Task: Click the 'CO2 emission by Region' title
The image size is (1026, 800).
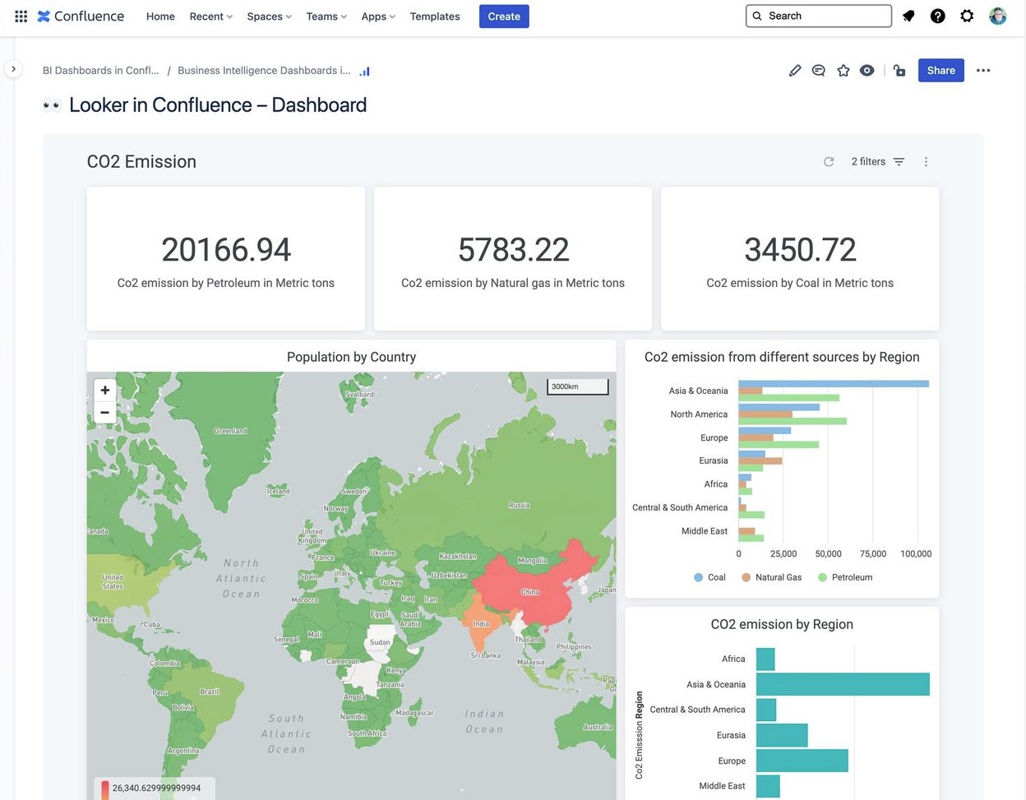Action: (782, 625)
